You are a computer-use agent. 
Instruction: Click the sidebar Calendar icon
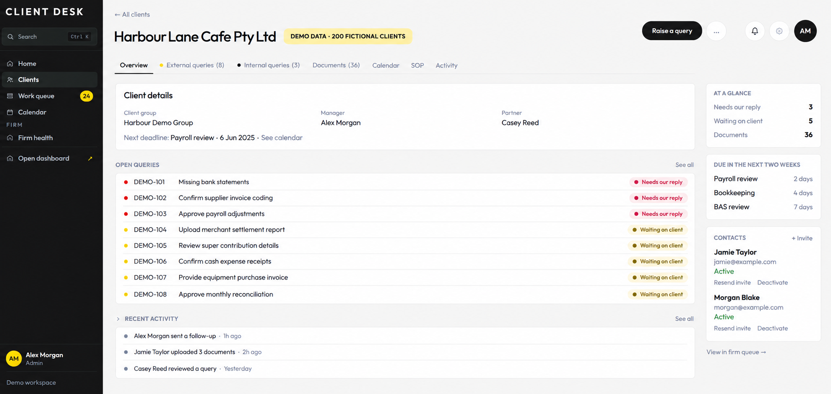[x=10, y=112]
